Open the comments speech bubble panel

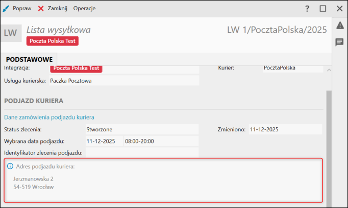pyautogui.click(x=339, y=42)
